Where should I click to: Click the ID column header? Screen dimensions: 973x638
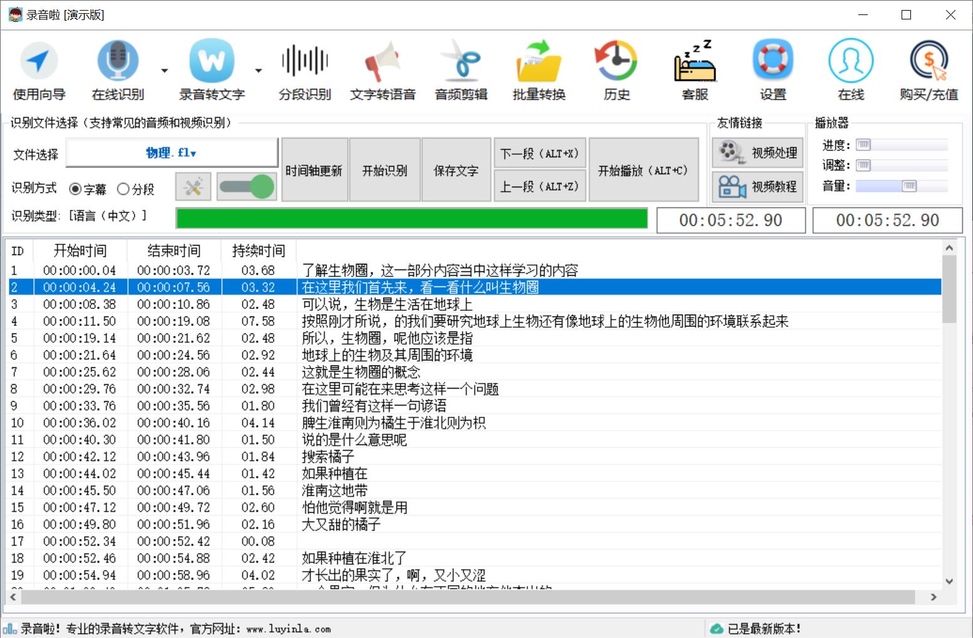18,251
